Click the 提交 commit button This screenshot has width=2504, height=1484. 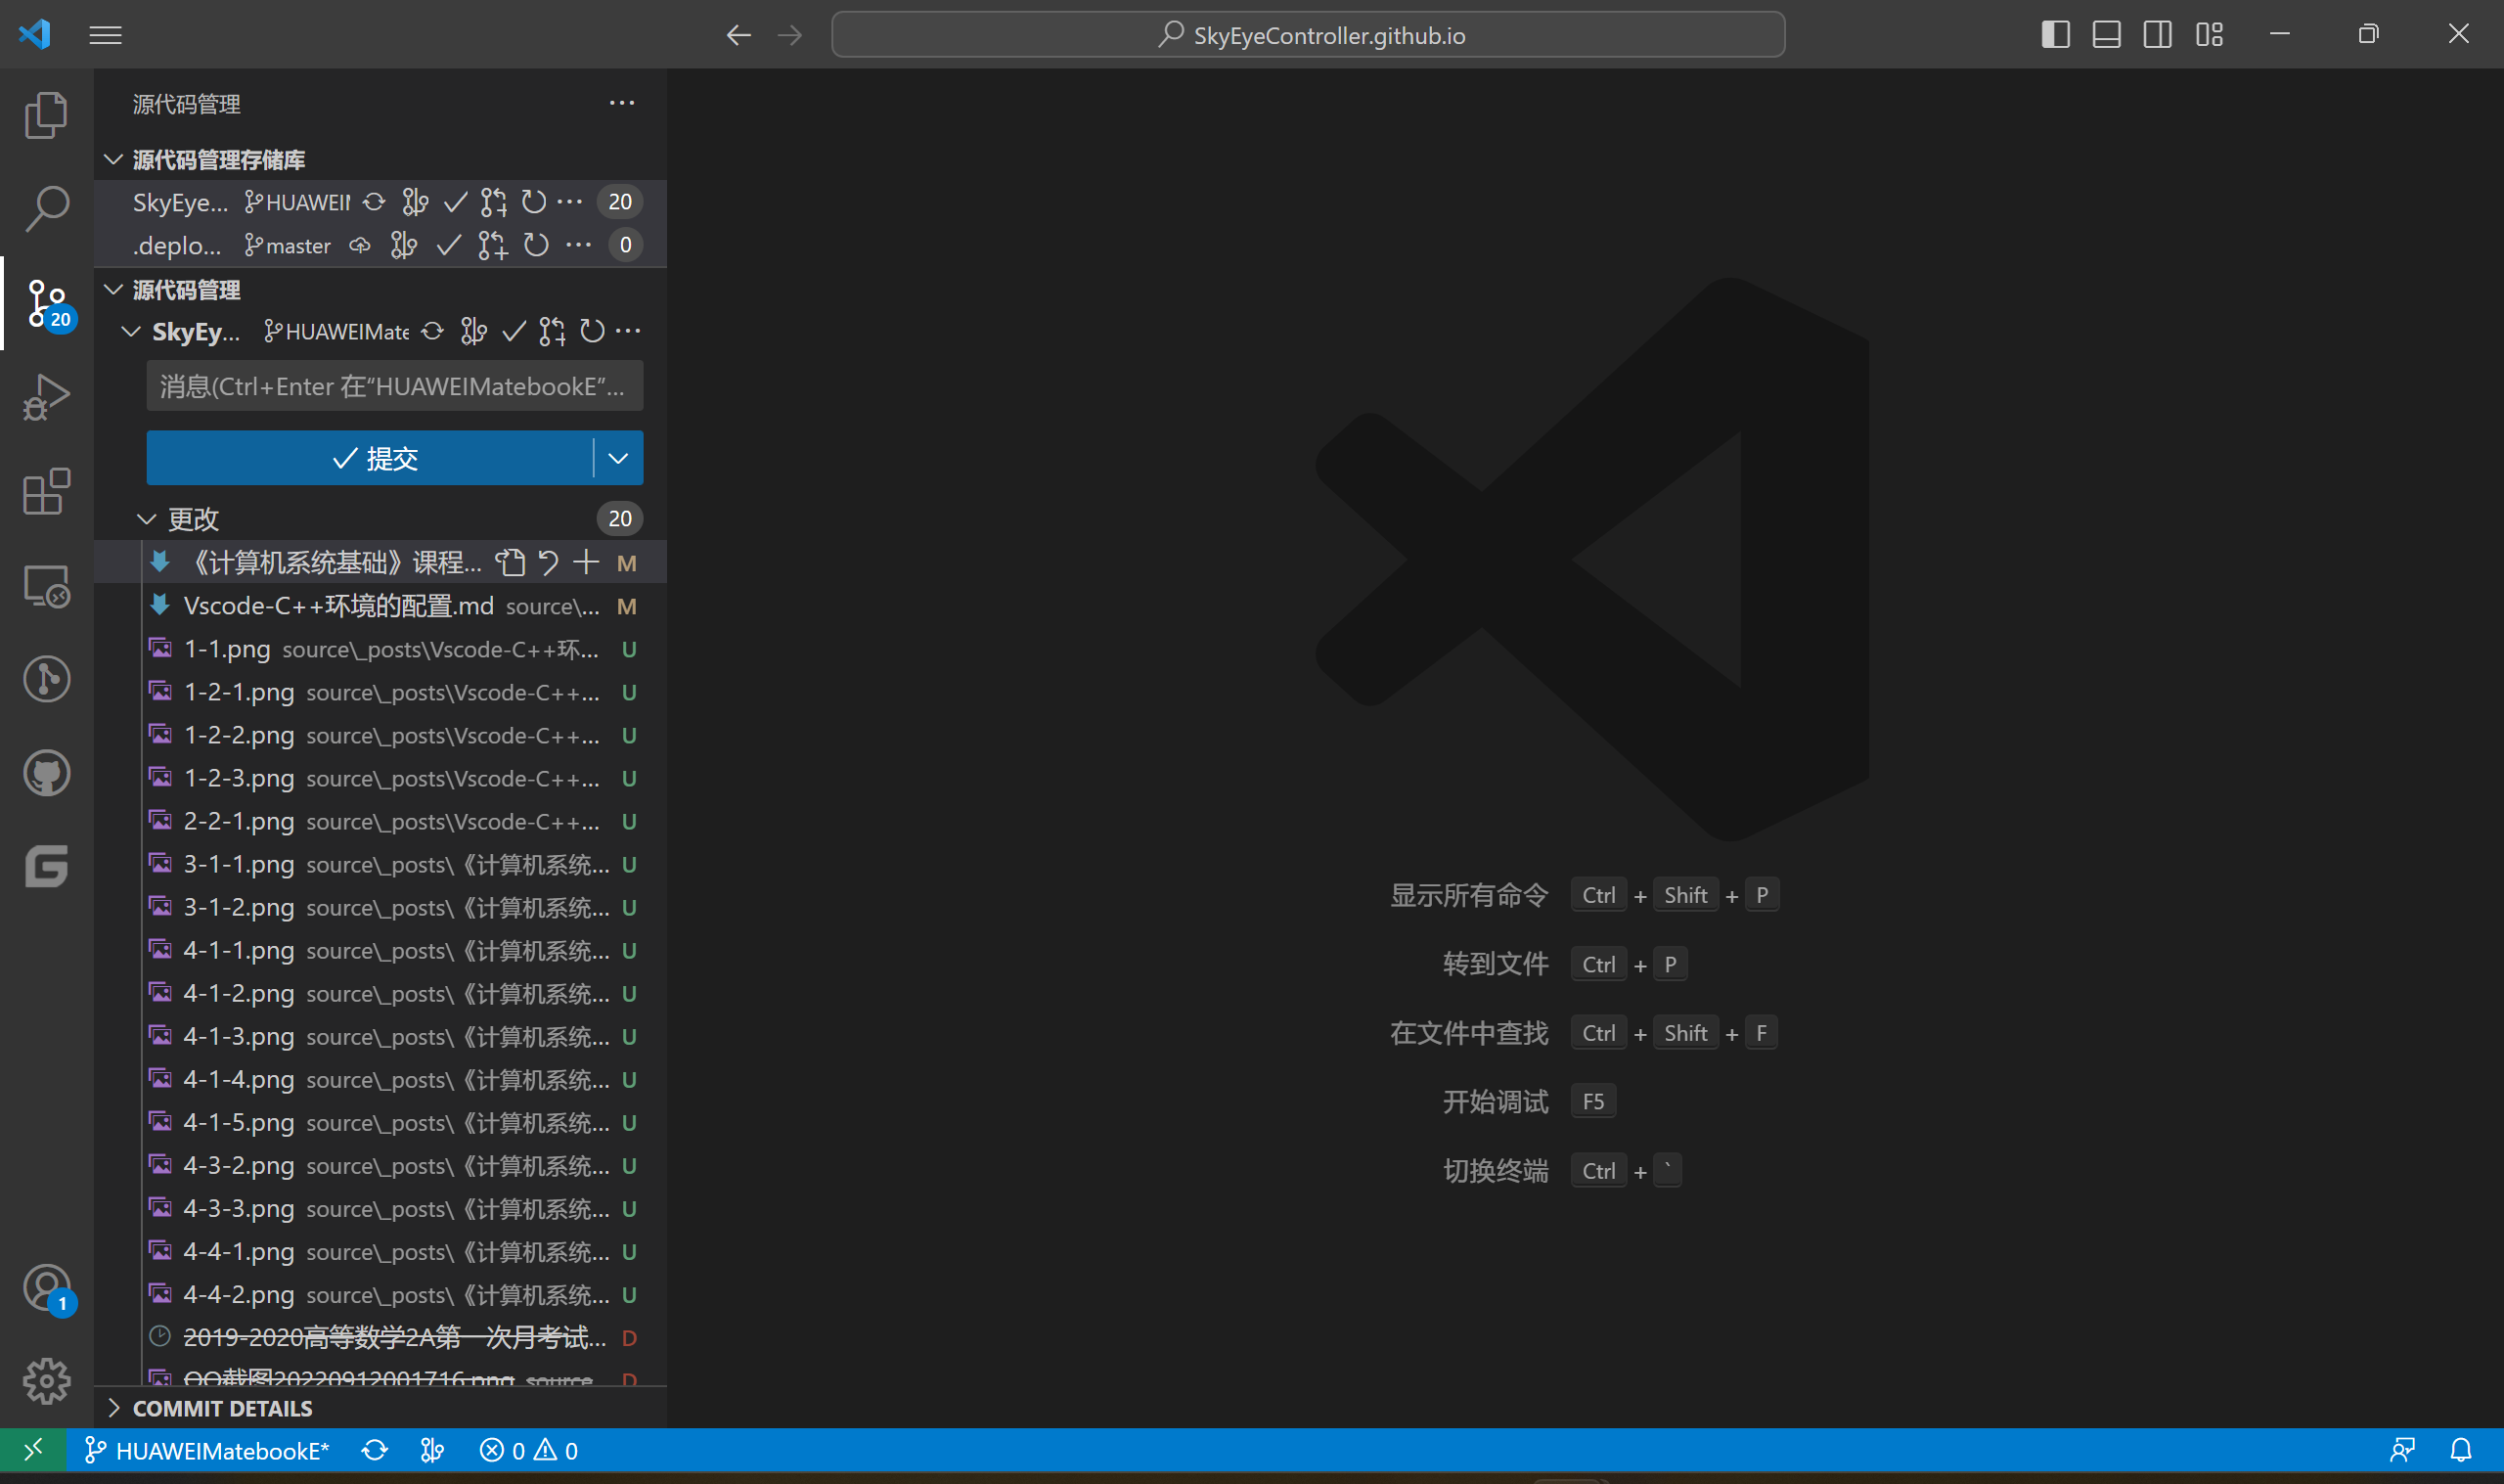[x=370, y=458]
